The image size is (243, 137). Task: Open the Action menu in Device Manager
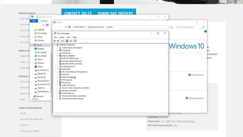(x=62, y=37)
